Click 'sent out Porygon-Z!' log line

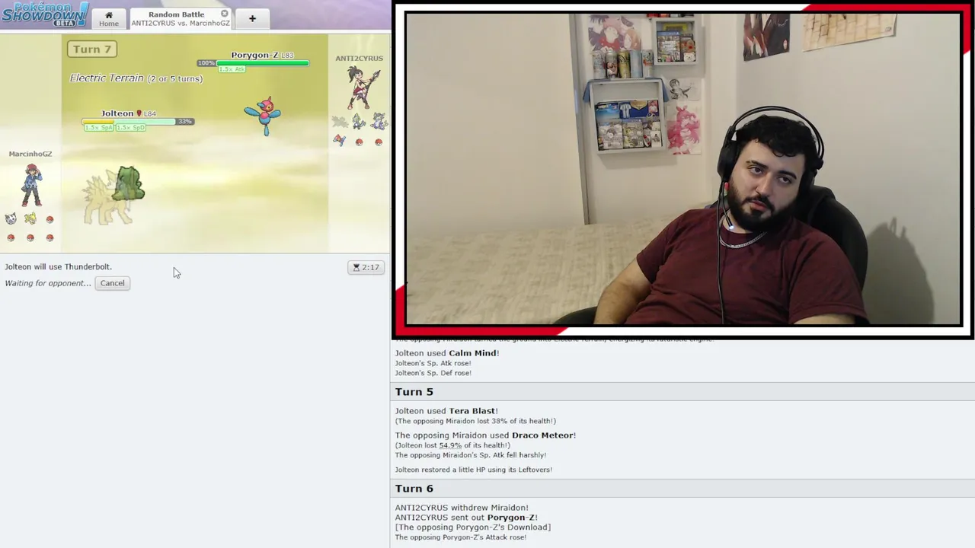pos(466,518)
